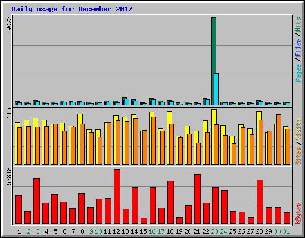Select the red KBytes bar above day 3
Image resolution: width=305 pixels, height=238 pixels.
36,201
